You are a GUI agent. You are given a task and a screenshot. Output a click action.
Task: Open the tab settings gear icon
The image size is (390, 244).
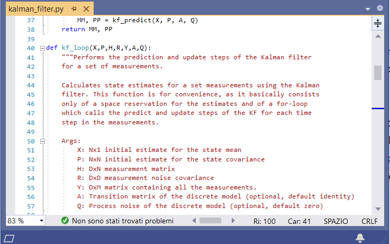click(x=379, y=8)
